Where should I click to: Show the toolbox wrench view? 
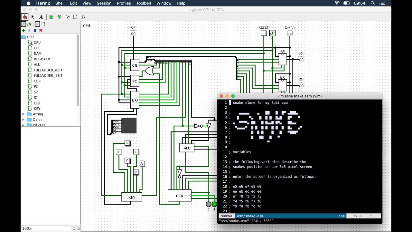coord(23,24)
